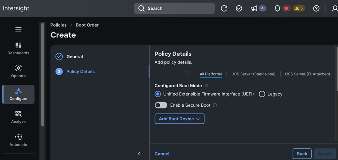
Task: Go to the General wizard step
Action: click(75, 57)
